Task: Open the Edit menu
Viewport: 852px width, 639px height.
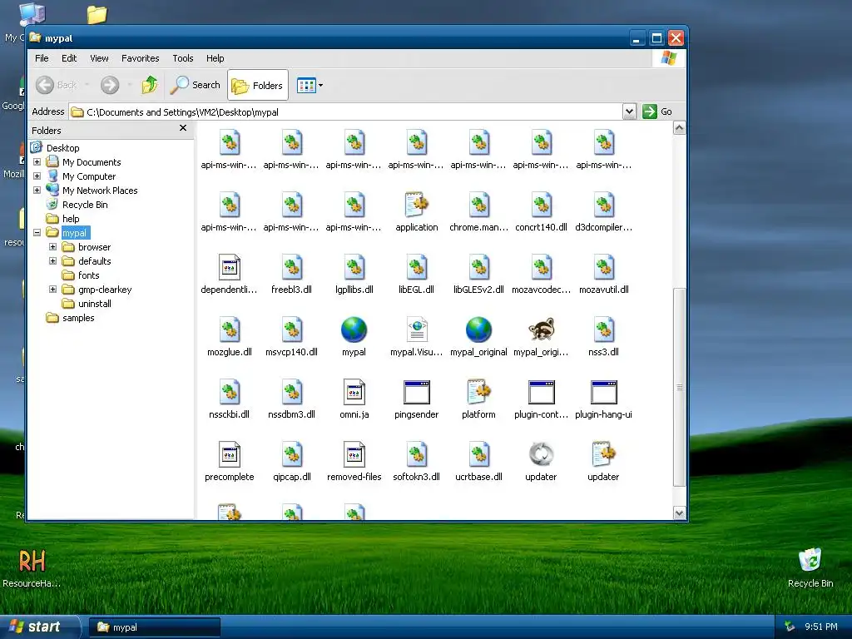Action: [x=69, y=58]
